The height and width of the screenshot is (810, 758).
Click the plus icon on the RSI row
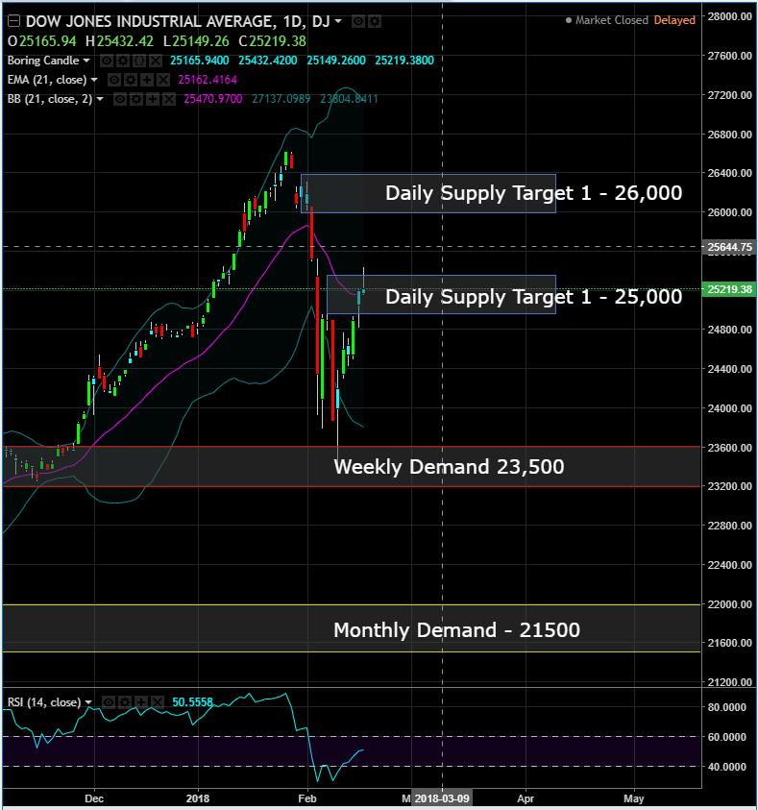141,702
